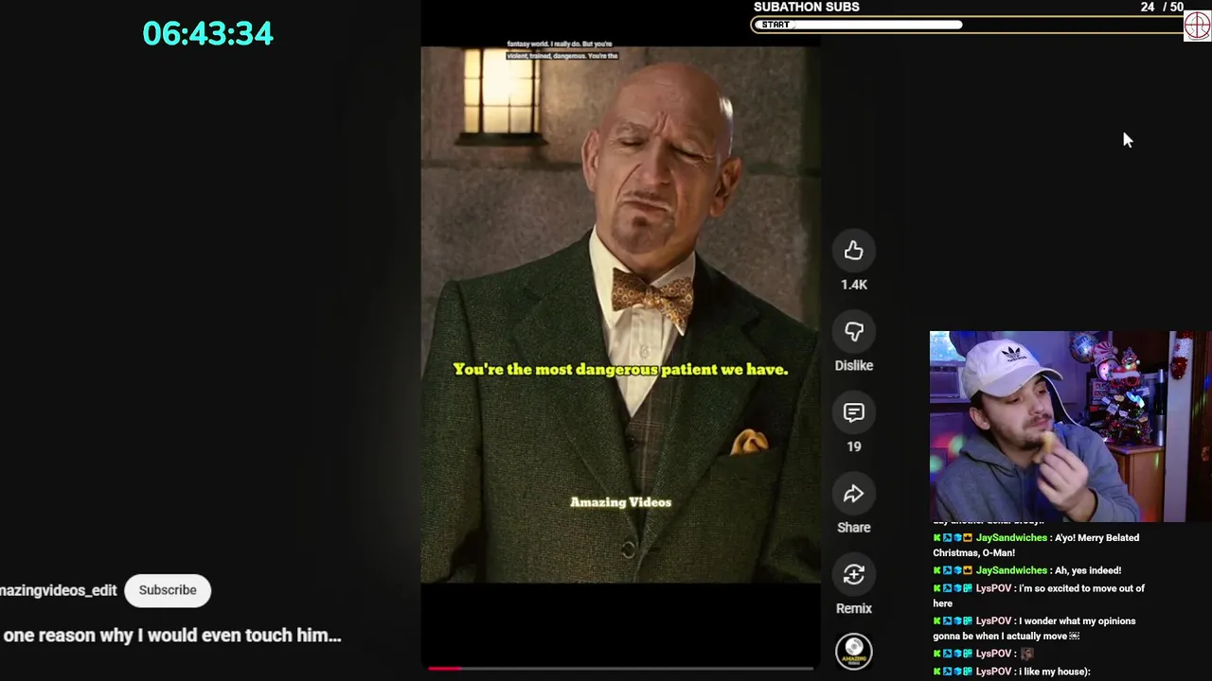Screen dimensions: 1212x681
Task: Seek on the red video progress bar
Action: pos(620,669)
